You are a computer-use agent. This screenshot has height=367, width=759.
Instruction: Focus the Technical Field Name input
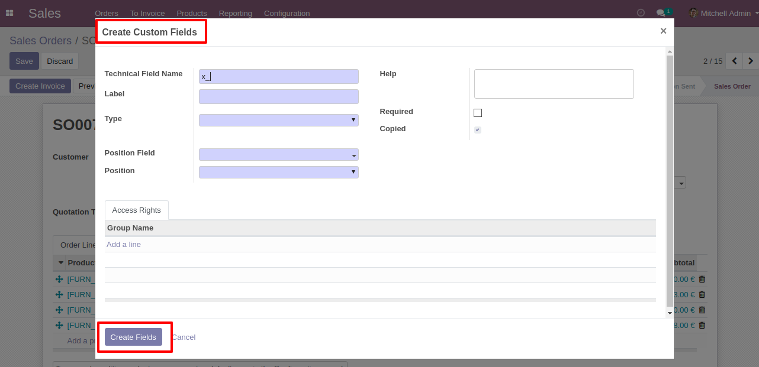coord(279,76)
